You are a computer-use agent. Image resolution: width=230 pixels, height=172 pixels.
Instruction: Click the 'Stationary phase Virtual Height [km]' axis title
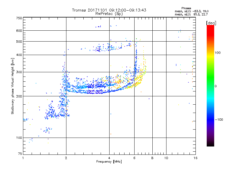pos(12,86)
